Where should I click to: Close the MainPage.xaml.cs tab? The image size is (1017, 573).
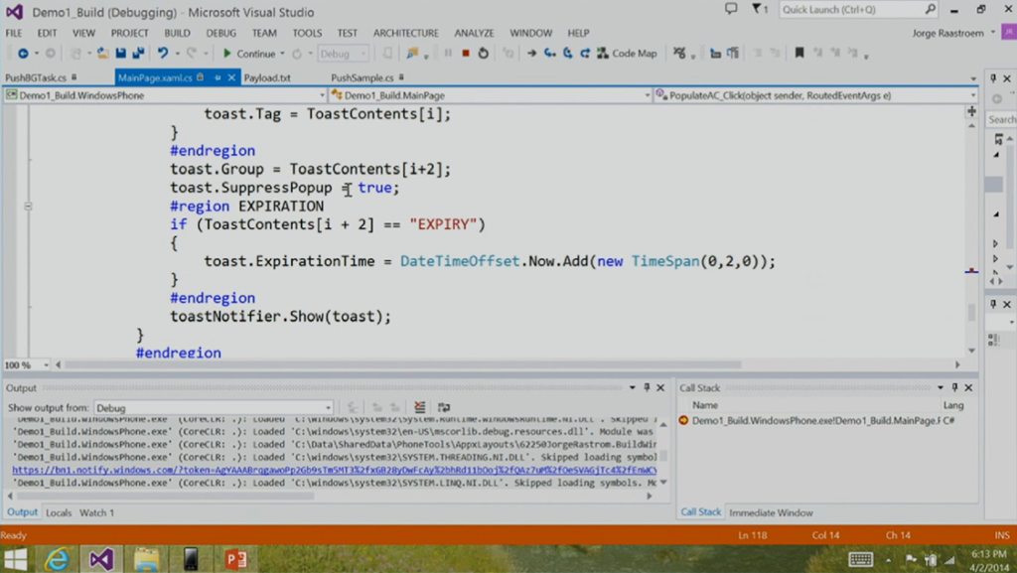[230, 77]
